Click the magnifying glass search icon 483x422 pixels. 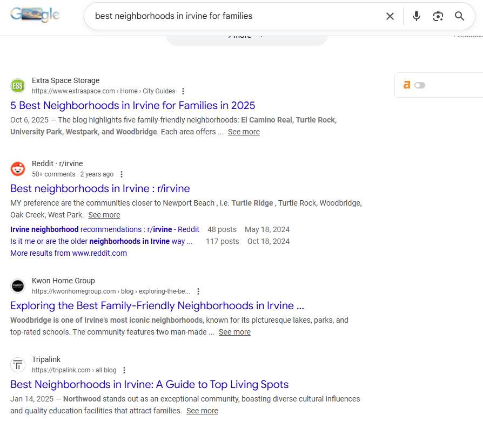(x=459, y=16)
